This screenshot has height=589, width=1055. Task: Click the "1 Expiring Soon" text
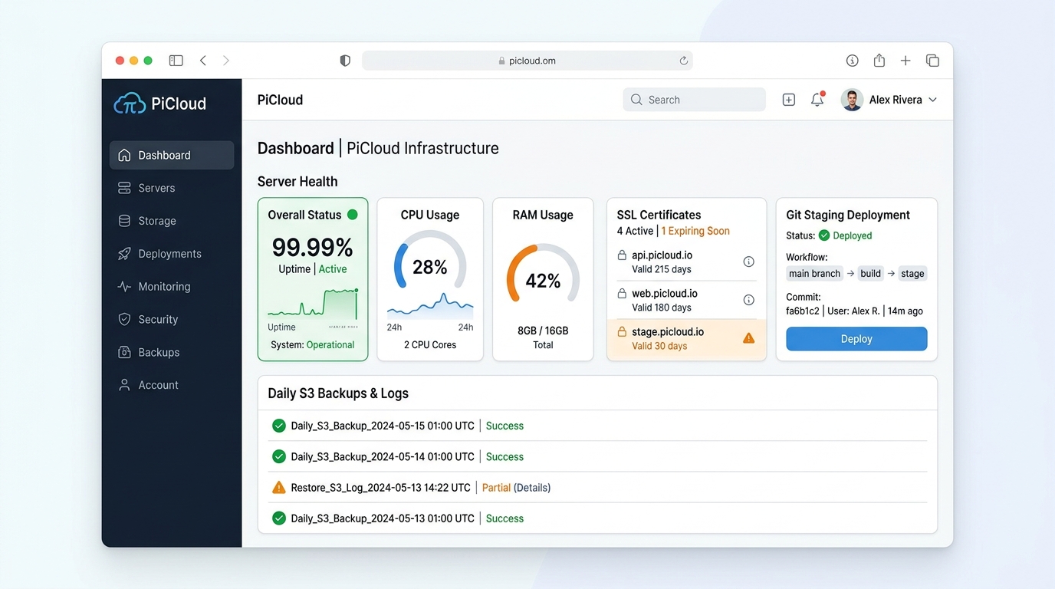(695, 231)
